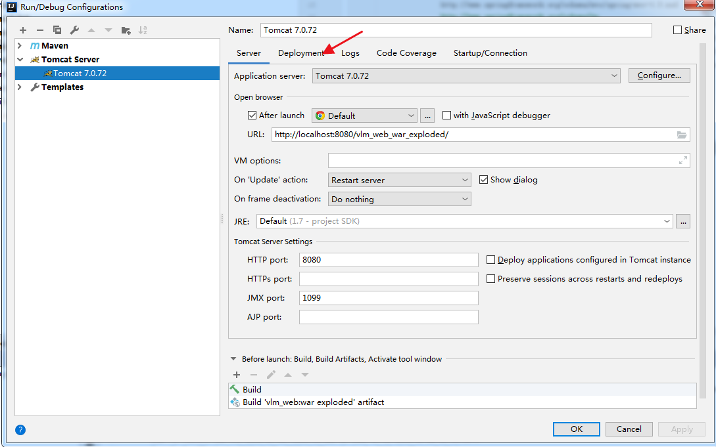
Task: Click the HTTP port field
Action: click(389, 260)
